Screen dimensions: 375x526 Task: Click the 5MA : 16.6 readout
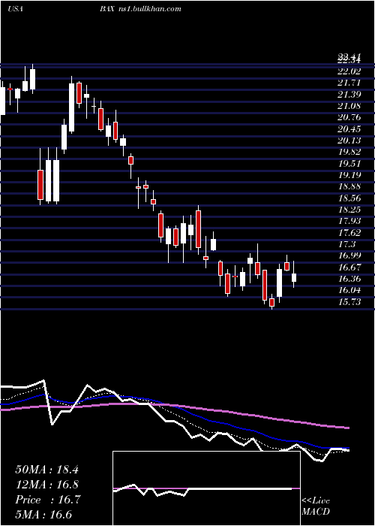43,515
